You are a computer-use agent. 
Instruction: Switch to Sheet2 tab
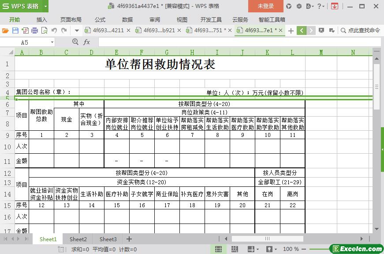pos(78,239)
